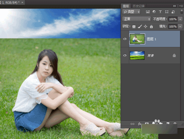Filter layers by pixel layer icon
The width and height of the screenshot is (184, 139).
point(148,12)
